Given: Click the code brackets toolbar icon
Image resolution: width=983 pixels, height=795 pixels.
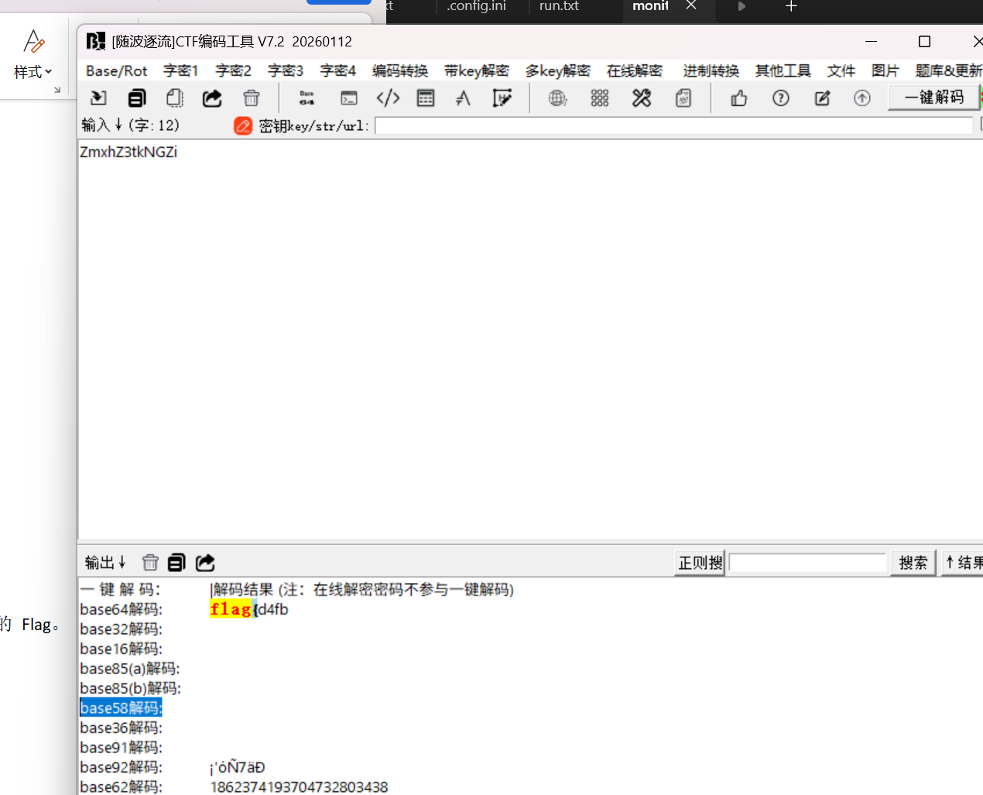Looking at the screenshot, I should (388, 98).
